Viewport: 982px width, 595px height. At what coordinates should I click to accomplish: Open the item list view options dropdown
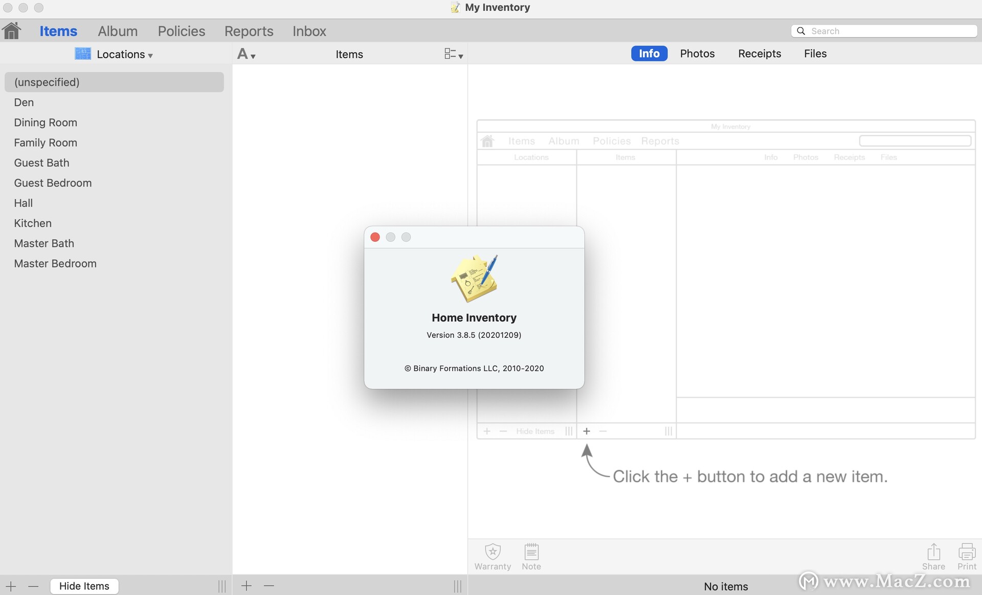(x=453, y=54)
